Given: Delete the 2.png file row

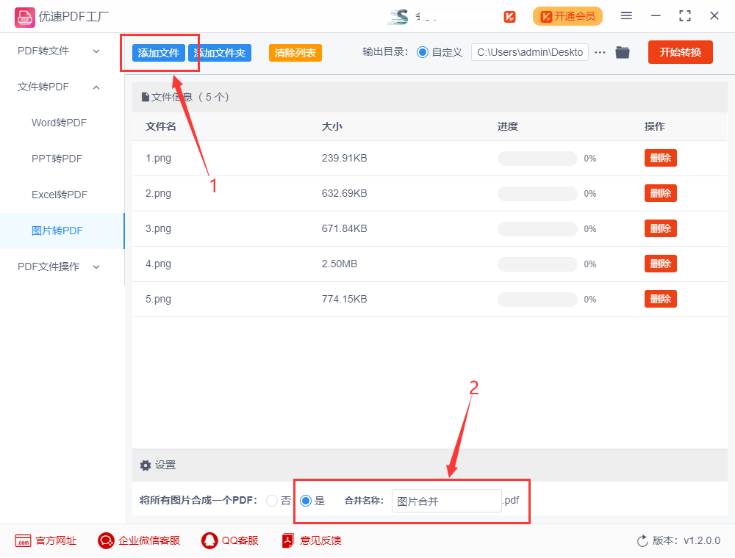Looking at the screenshot, I should (661, 193).
